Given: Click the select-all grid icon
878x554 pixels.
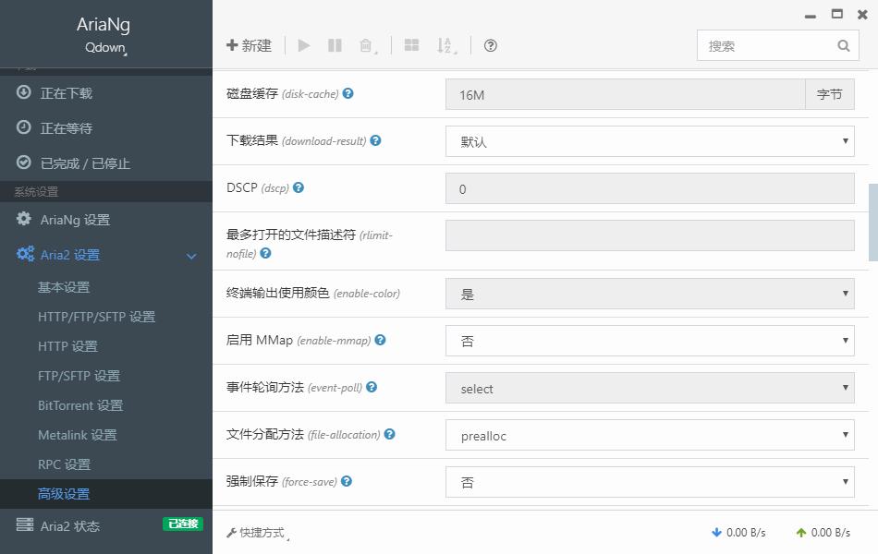Looking at the screenshot, I should 411,45.
